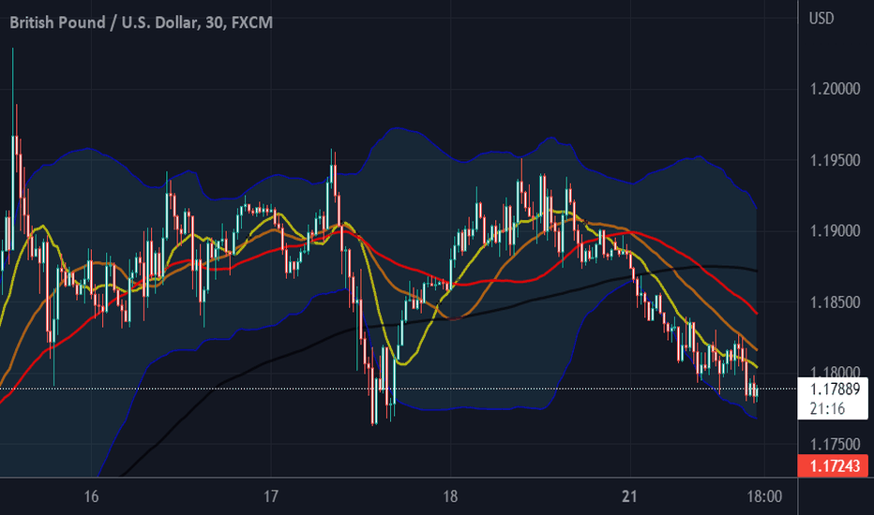
Task: Click date label 18 on time axis
Action: [x=450, y=496]
